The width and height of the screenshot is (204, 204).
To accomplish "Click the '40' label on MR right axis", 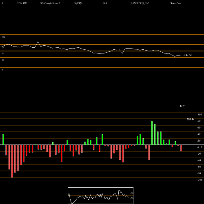I will [x=199, y=134].
